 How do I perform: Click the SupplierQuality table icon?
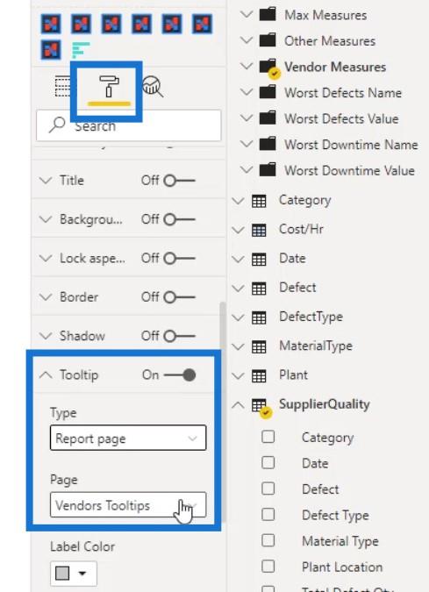coord(261,407)
